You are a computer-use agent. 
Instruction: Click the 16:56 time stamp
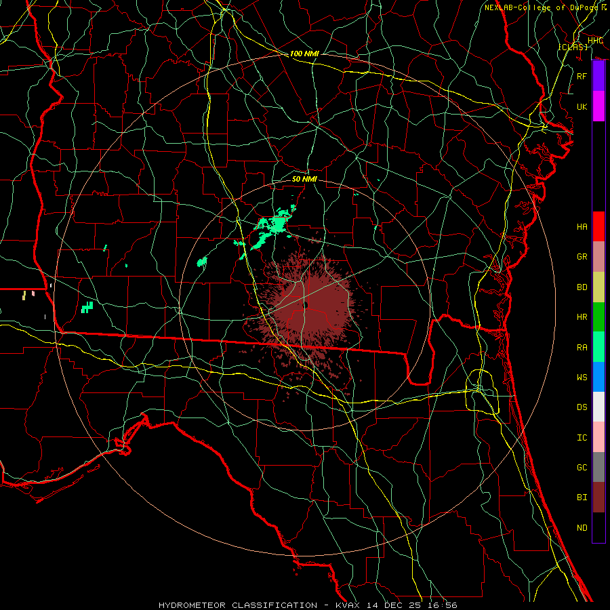click(441, 605)
